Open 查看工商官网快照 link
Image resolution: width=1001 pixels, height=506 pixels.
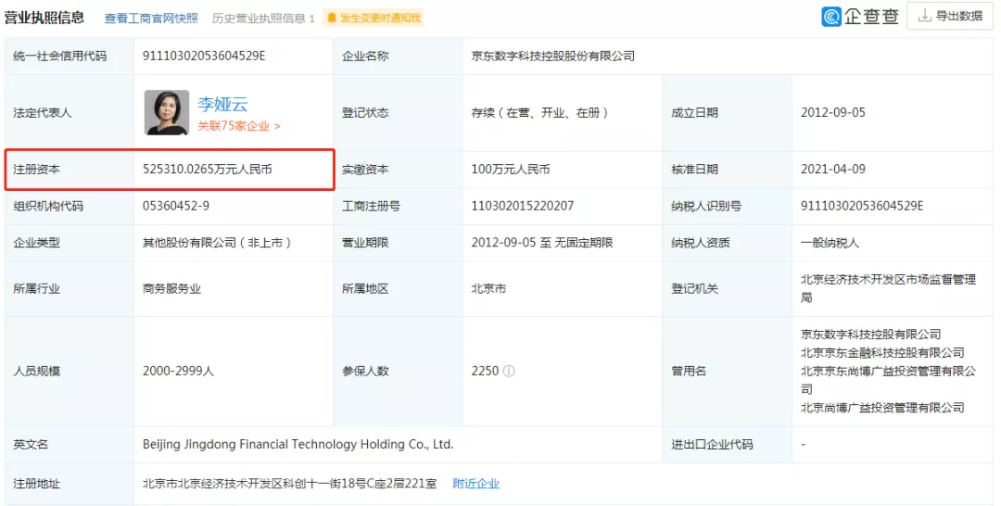[151, 19]
